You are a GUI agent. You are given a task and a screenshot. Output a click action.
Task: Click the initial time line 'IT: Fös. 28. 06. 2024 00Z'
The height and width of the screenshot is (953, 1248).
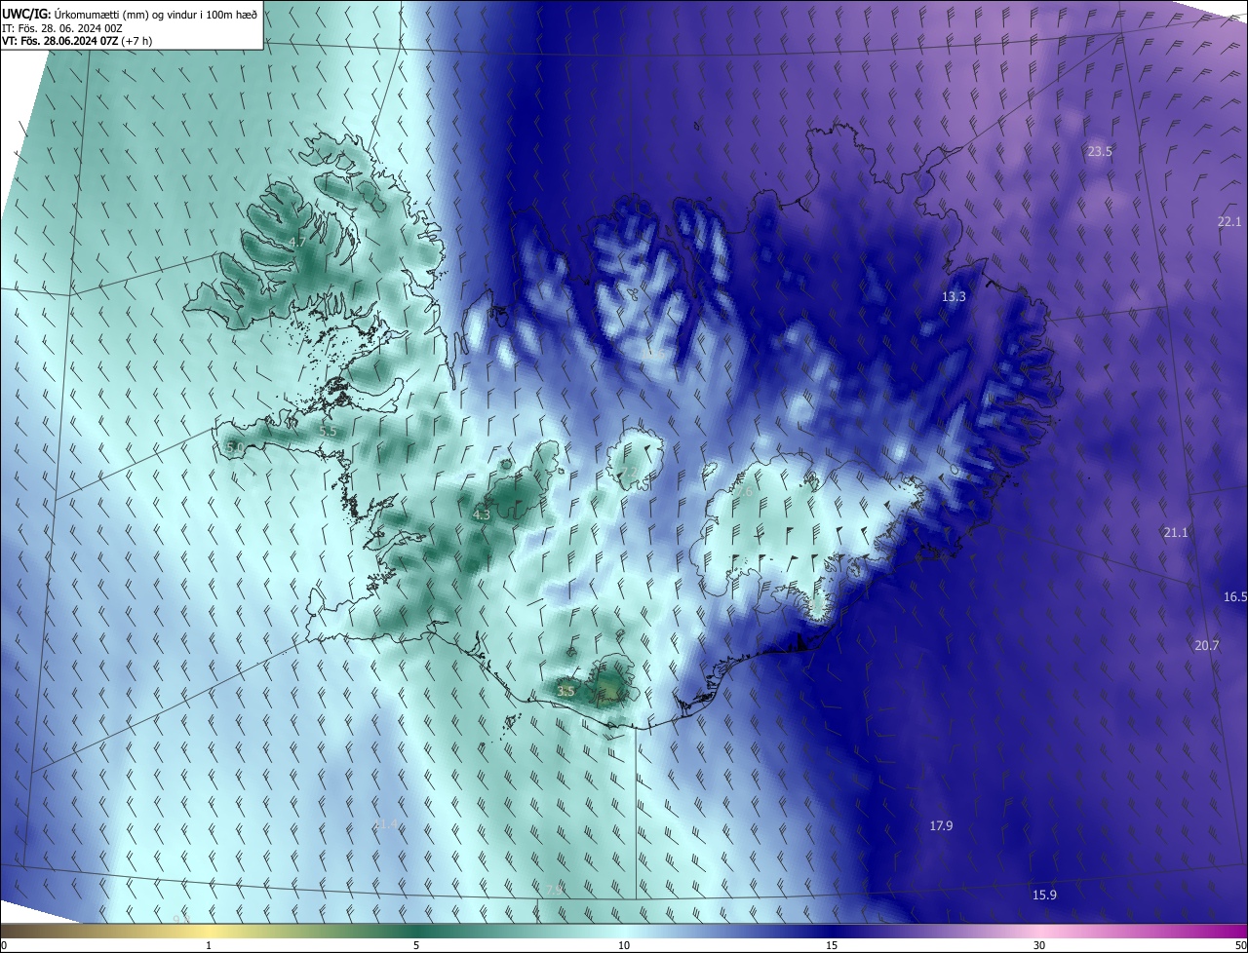[61, 27]
